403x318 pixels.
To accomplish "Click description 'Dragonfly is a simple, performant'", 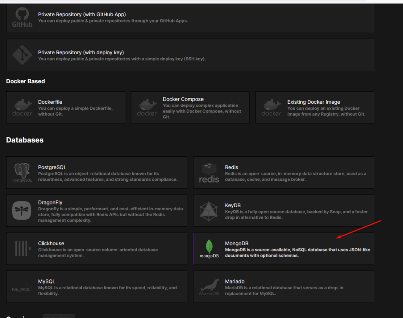I will [111, 215].
